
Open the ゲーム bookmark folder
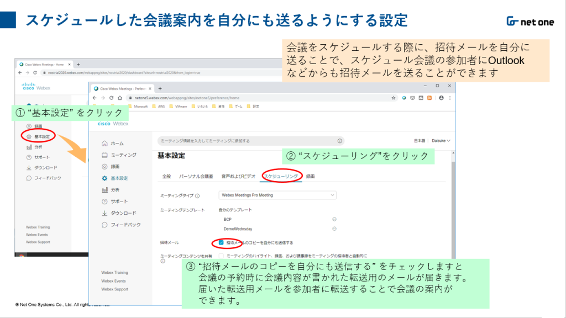point(235,107)
